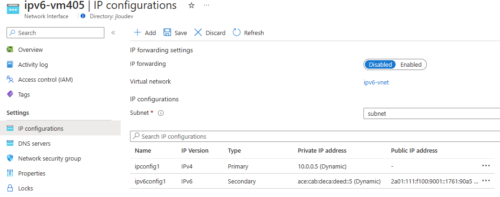The height and width of the screenshot is (197, 500).
Task: Open Overview in the sidebar menu
Action: coord(30,49)
